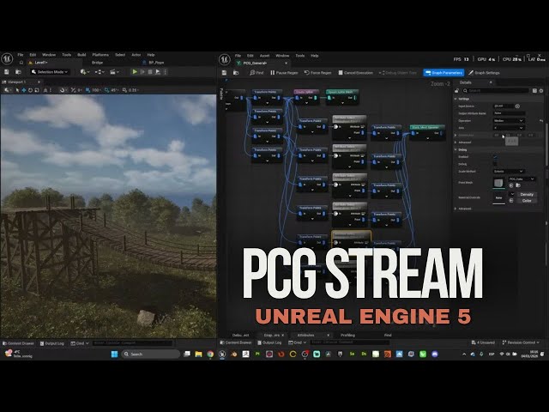
Task: Open the Platforms menu
Action: [100, 55]
